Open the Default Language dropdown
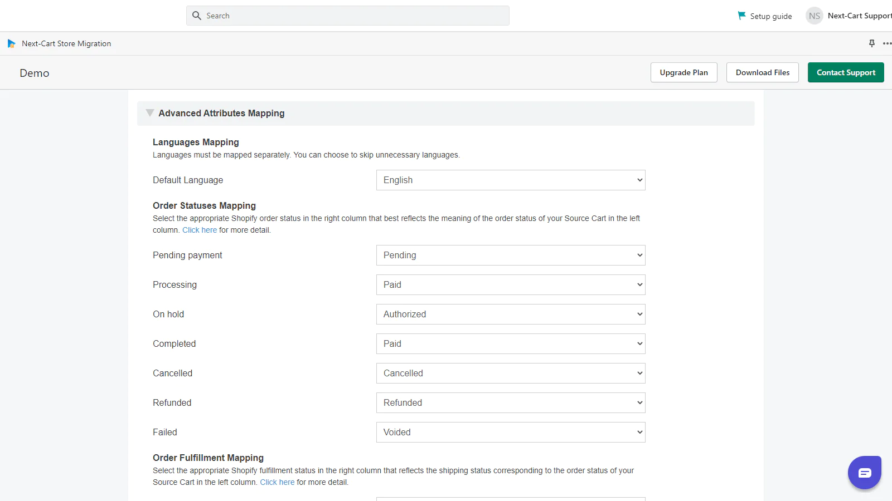This screenshot has height=501, width=892. [x=510, y=180]
